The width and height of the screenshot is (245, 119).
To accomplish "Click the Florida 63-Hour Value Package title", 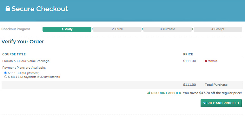I will [x=26, y=61].
